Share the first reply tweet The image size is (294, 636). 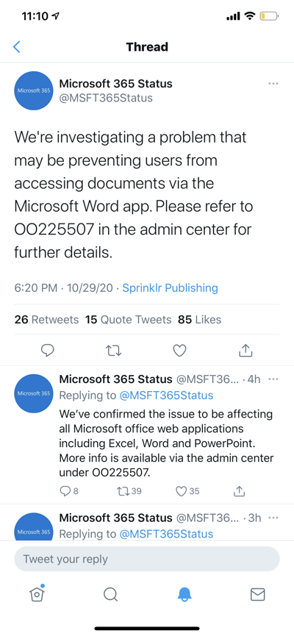point(240,491)
